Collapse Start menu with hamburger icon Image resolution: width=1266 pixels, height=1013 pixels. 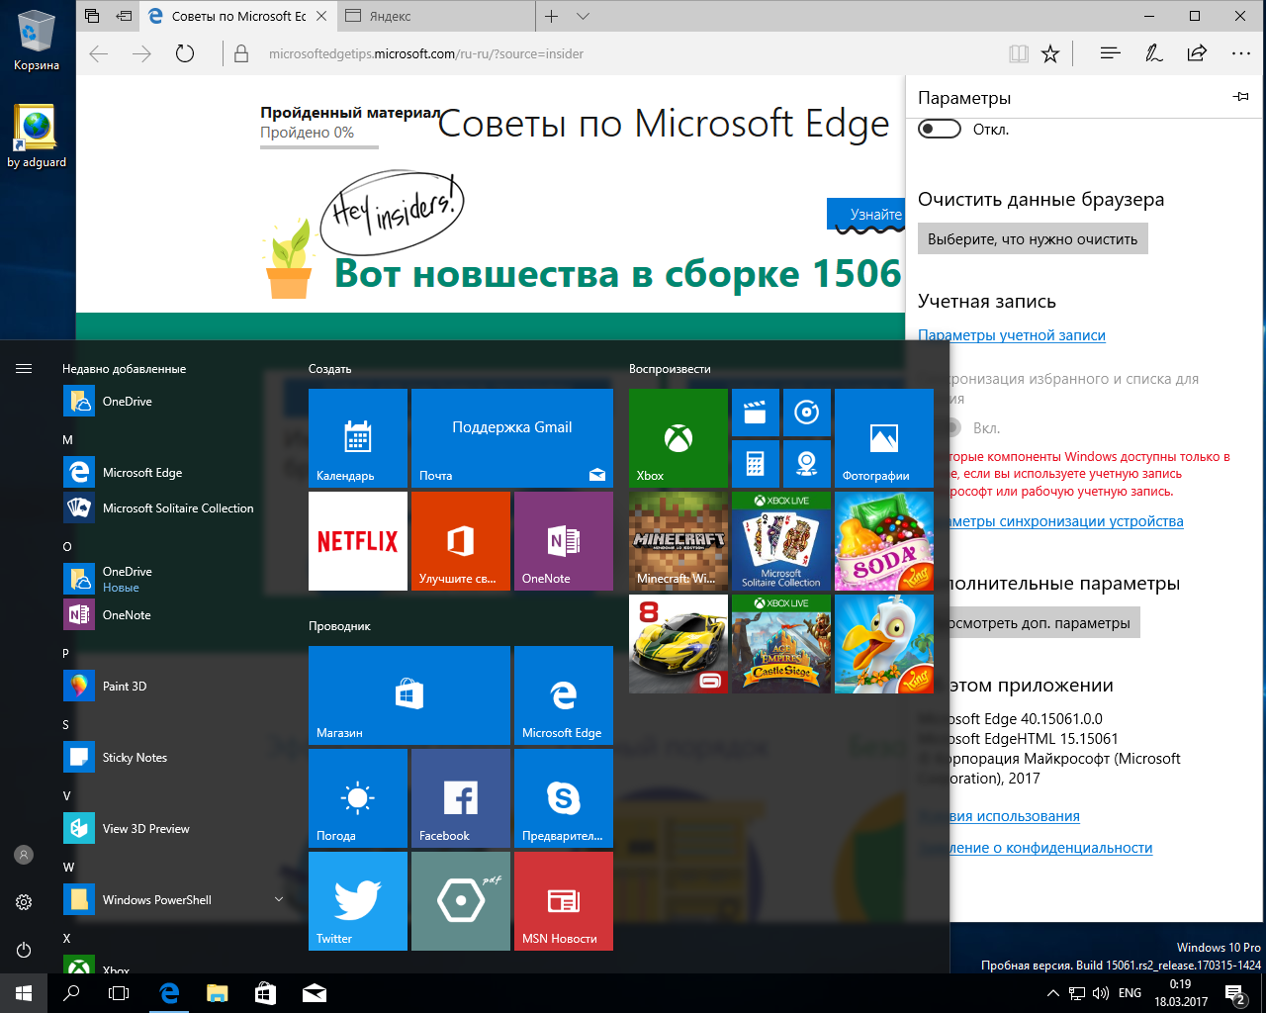click(24, 368)
